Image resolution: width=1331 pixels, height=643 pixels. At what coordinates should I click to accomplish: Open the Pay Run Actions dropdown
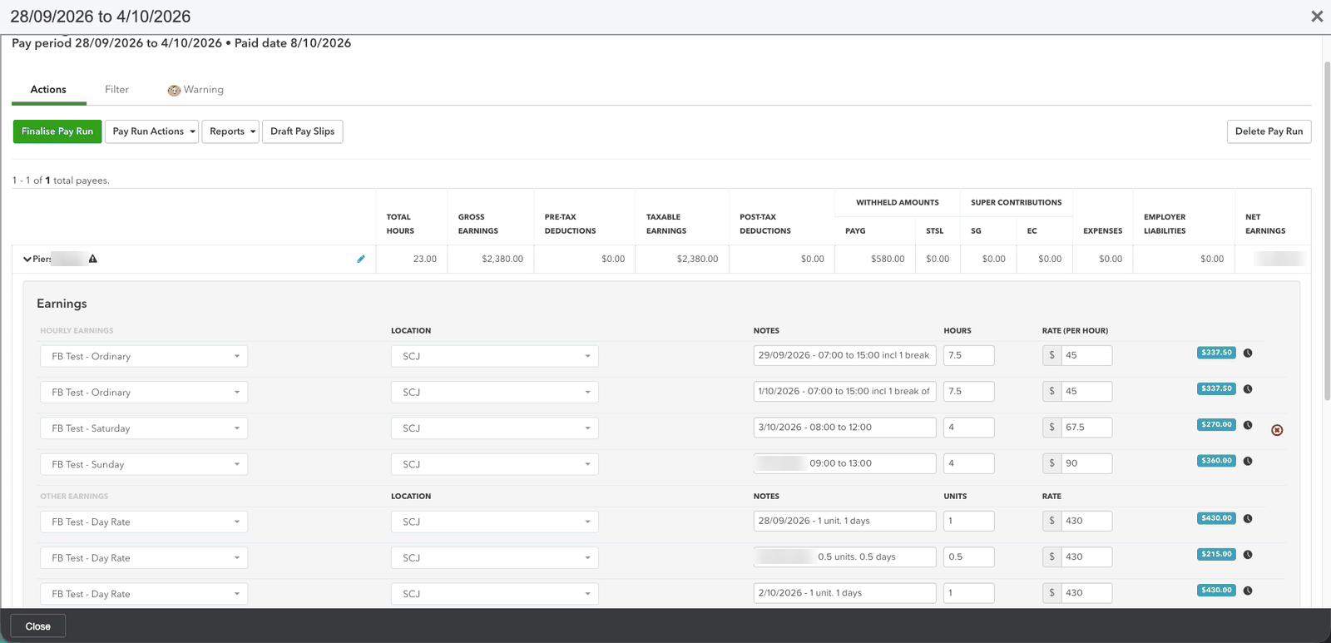[x=151, y=131]
